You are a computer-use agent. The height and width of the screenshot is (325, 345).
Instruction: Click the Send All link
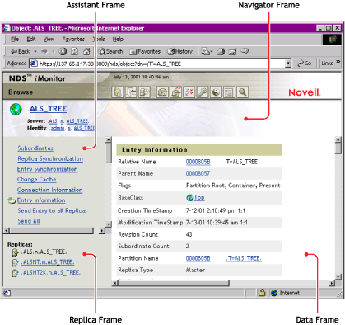[29, 221]
